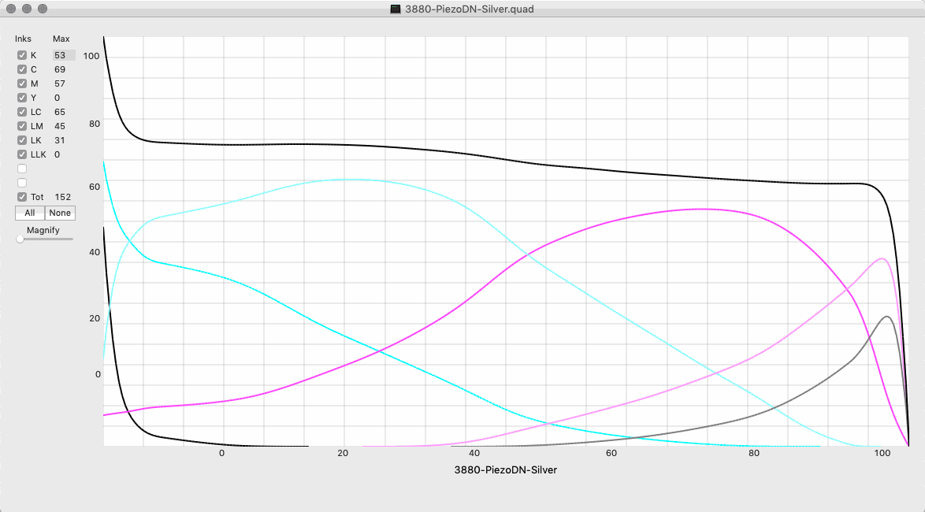Toggle the C ink checkbox

tap(22, 69)
